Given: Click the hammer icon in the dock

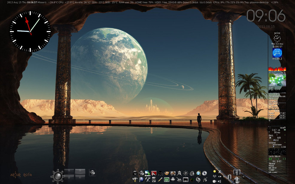Looking at the screenshot, I should point(135,180).
